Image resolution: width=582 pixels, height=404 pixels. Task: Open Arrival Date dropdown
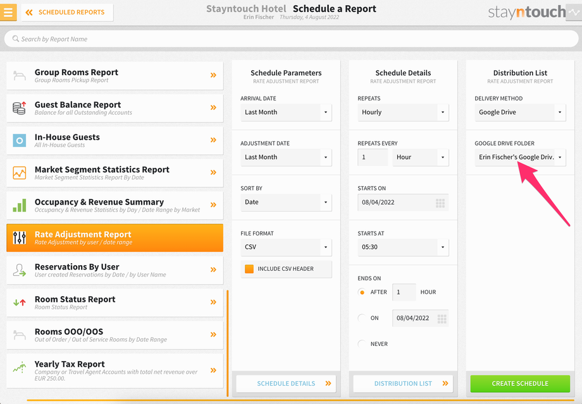286,112
